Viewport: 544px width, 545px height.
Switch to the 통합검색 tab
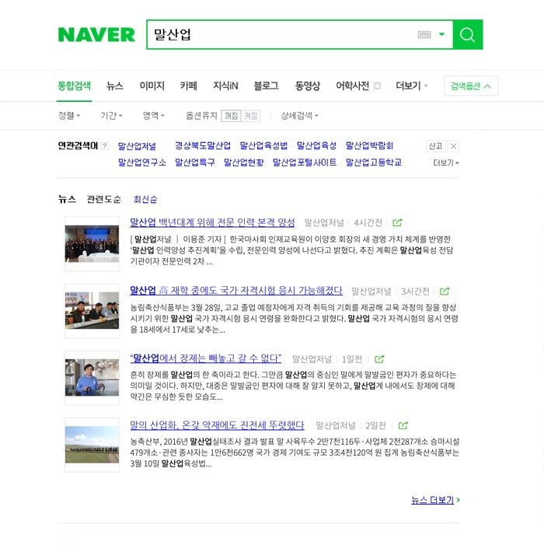click(75, 86)
